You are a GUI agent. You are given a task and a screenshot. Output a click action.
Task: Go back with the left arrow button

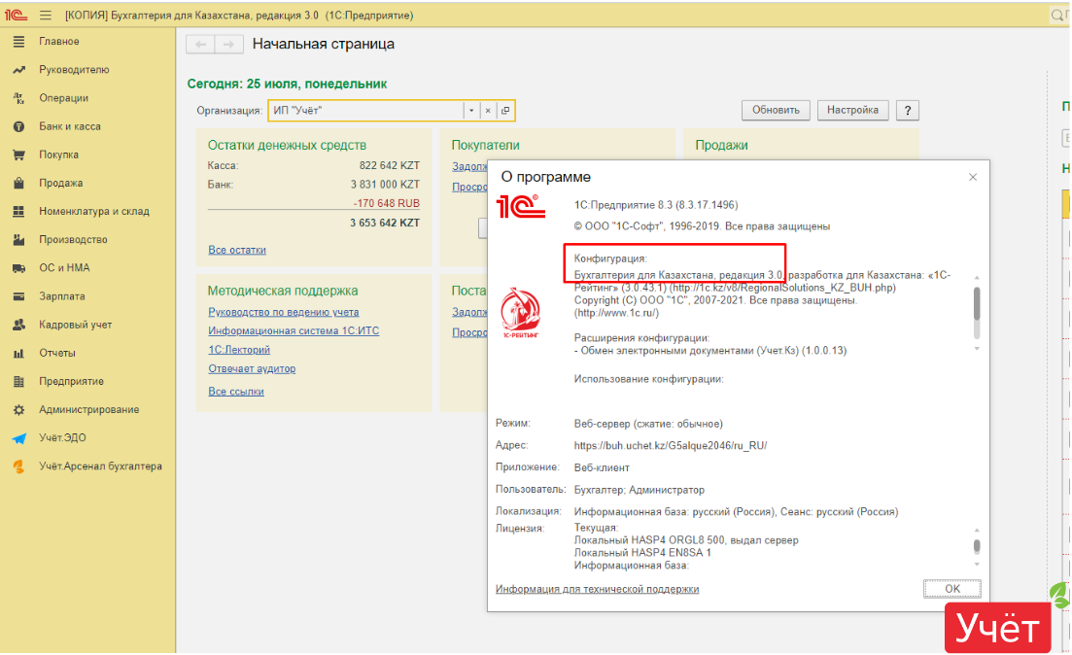point(200,45)
